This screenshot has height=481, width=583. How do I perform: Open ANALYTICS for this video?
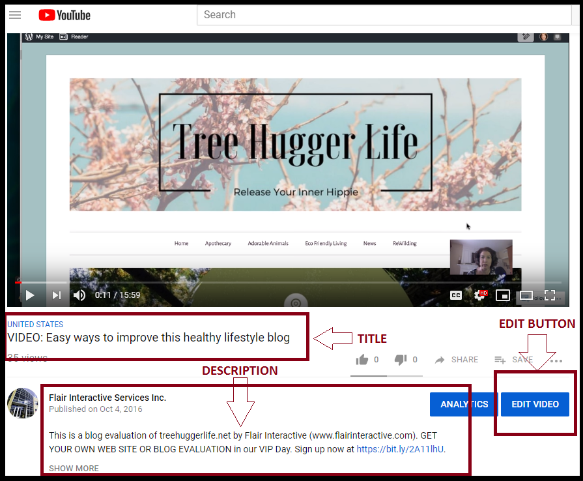click(x=463, y=404)
